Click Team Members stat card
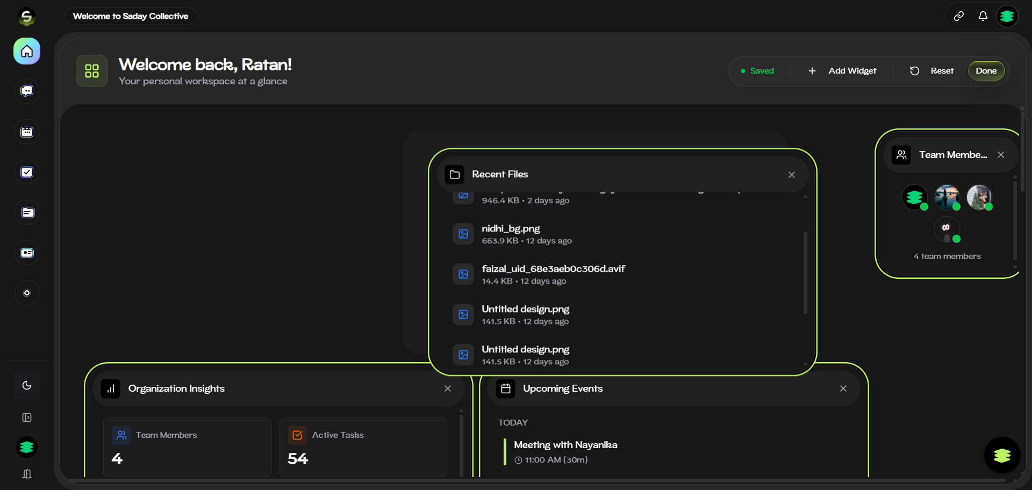The image size is (1032, 490). pyautogui.click(x=187, y=447)
